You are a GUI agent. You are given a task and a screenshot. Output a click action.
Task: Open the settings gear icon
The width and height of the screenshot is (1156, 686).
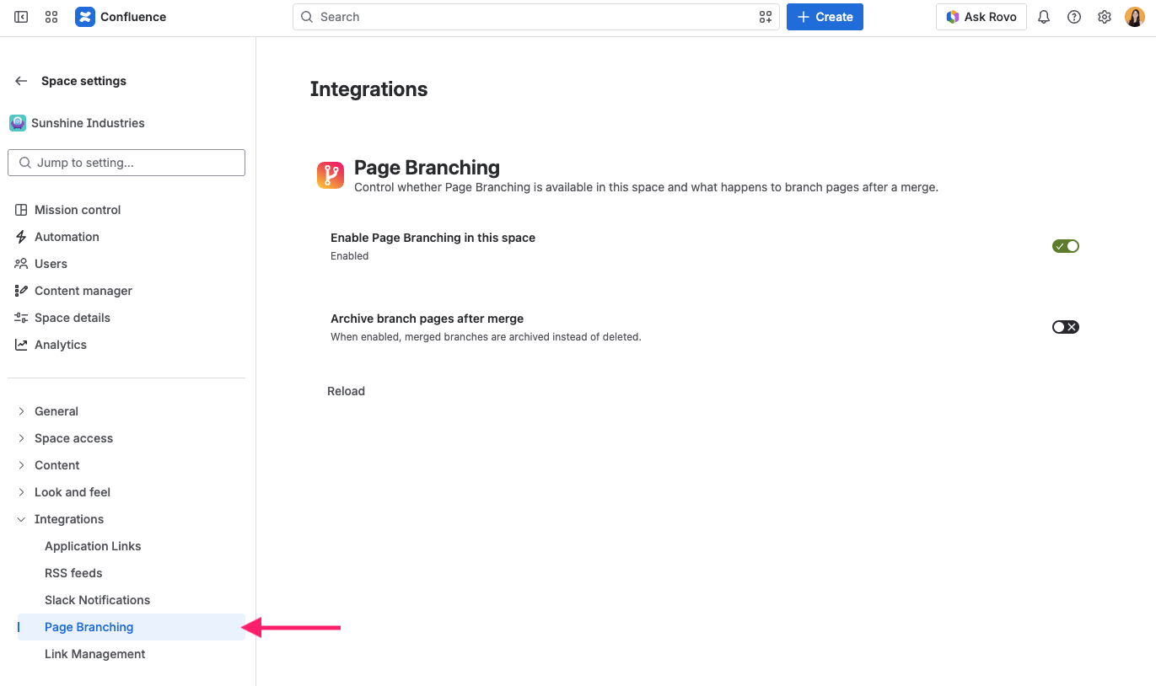tap(1105, 17)
